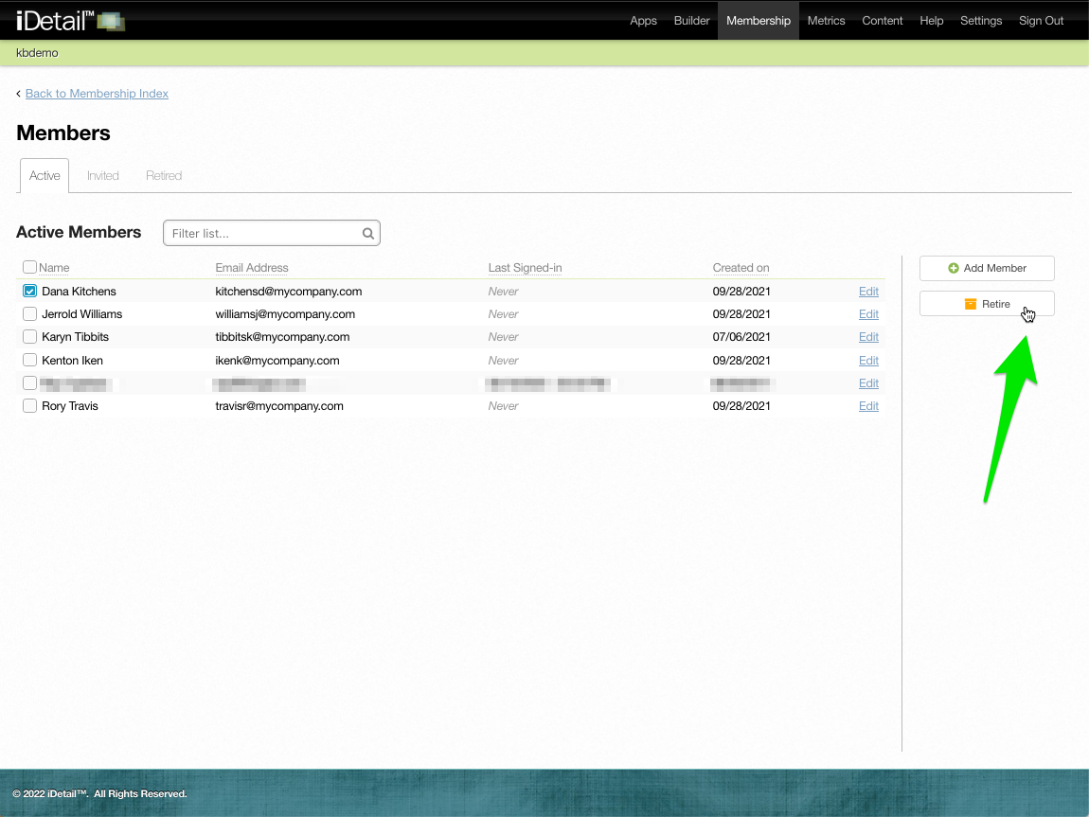This screenshot has height=817, width=1089.
Task: Switch to the Invited tab
Action: pos(103,176)
